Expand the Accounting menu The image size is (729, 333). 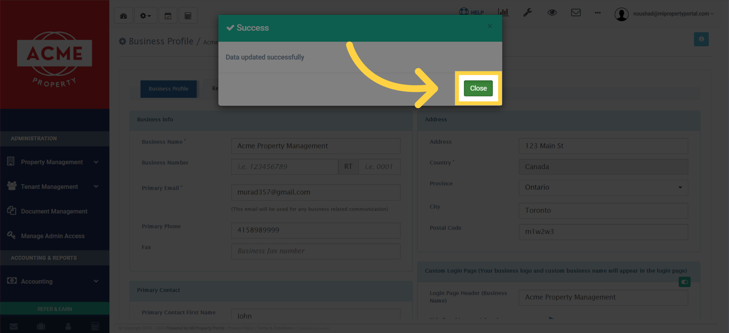pyautogui.click(x=55, y=281)
